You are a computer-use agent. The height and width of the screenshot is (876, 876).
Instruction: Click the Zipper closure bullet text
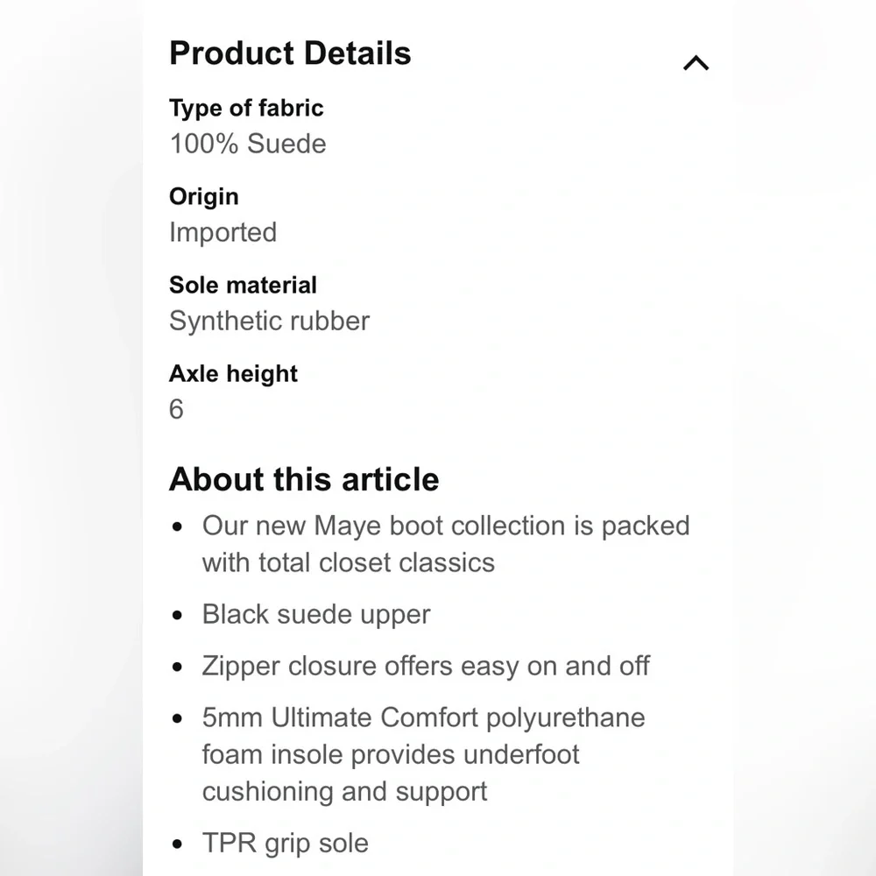[426, 666]
